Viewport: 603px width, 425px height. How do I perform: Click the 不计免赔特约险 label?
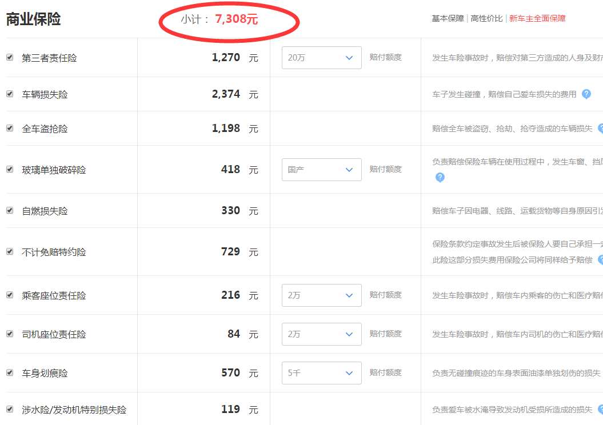click(x=54, y=252)
